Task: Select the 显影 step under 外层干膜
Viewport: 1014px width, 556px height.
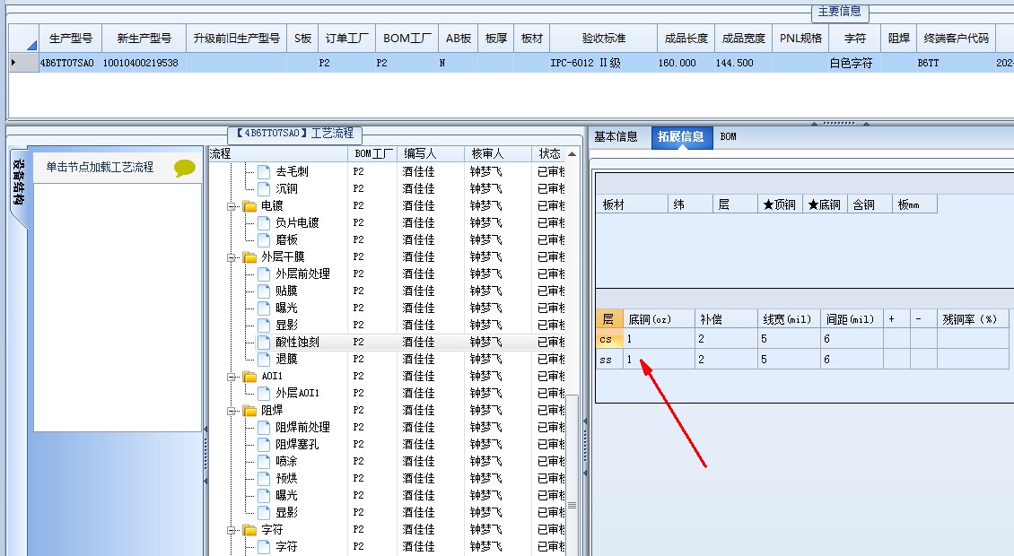Action: 286,326
